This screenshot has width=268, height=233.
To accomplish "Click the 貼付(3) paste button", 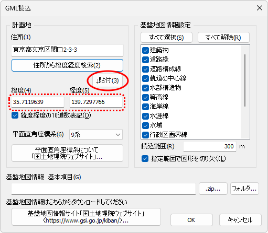I will point(108,80).
